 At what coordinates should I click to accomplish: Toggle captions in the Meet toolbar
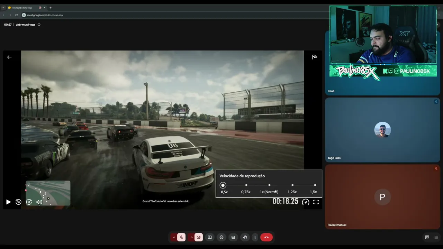(x=233, y=237)
